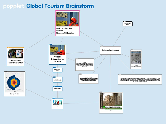
Task: Click the newspaper image in News popple
Action: tap(136, 58)
